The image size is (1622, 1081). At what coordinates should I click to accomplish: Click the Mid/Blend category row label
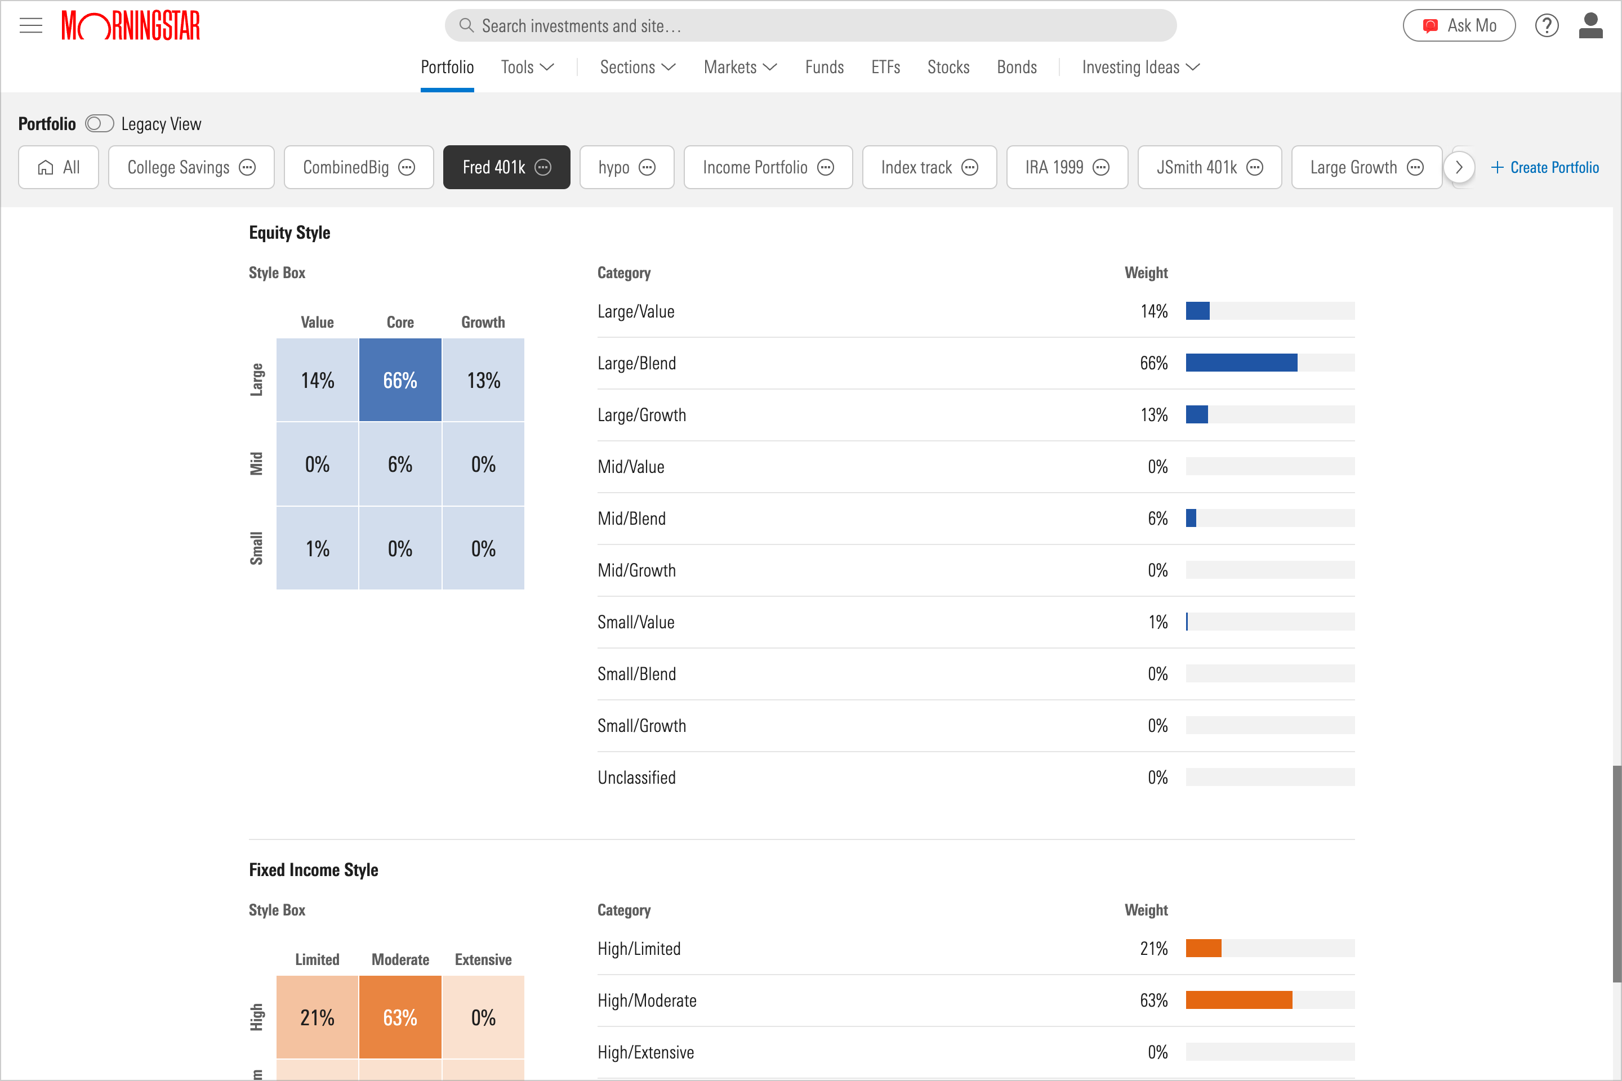(x=631, y=519)
